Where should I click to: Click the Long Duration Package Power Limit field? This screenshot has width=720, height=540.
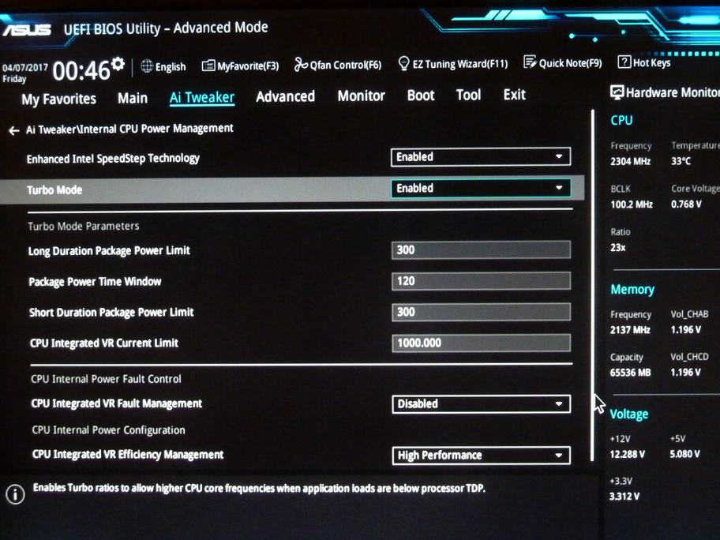[x=482, y=249]
